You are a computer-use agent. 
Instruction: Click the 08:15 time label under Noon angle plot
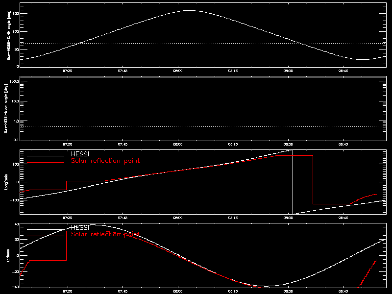point(233,145)
